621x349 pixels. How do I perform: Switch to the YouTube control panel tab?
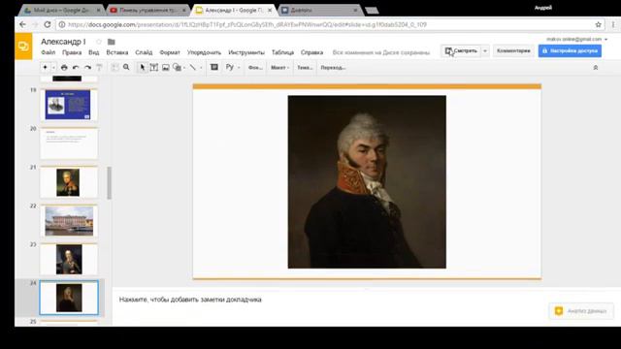(x=147, y=10)
